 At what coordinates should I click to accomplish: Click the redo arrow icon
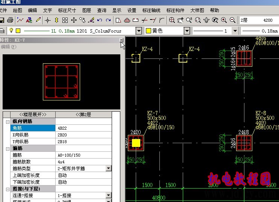[108, 20]
